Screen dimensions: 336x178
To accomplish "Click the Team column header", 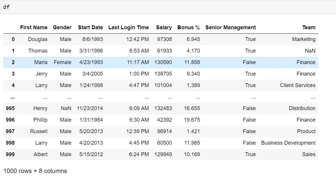I will [x=309, y=27].
